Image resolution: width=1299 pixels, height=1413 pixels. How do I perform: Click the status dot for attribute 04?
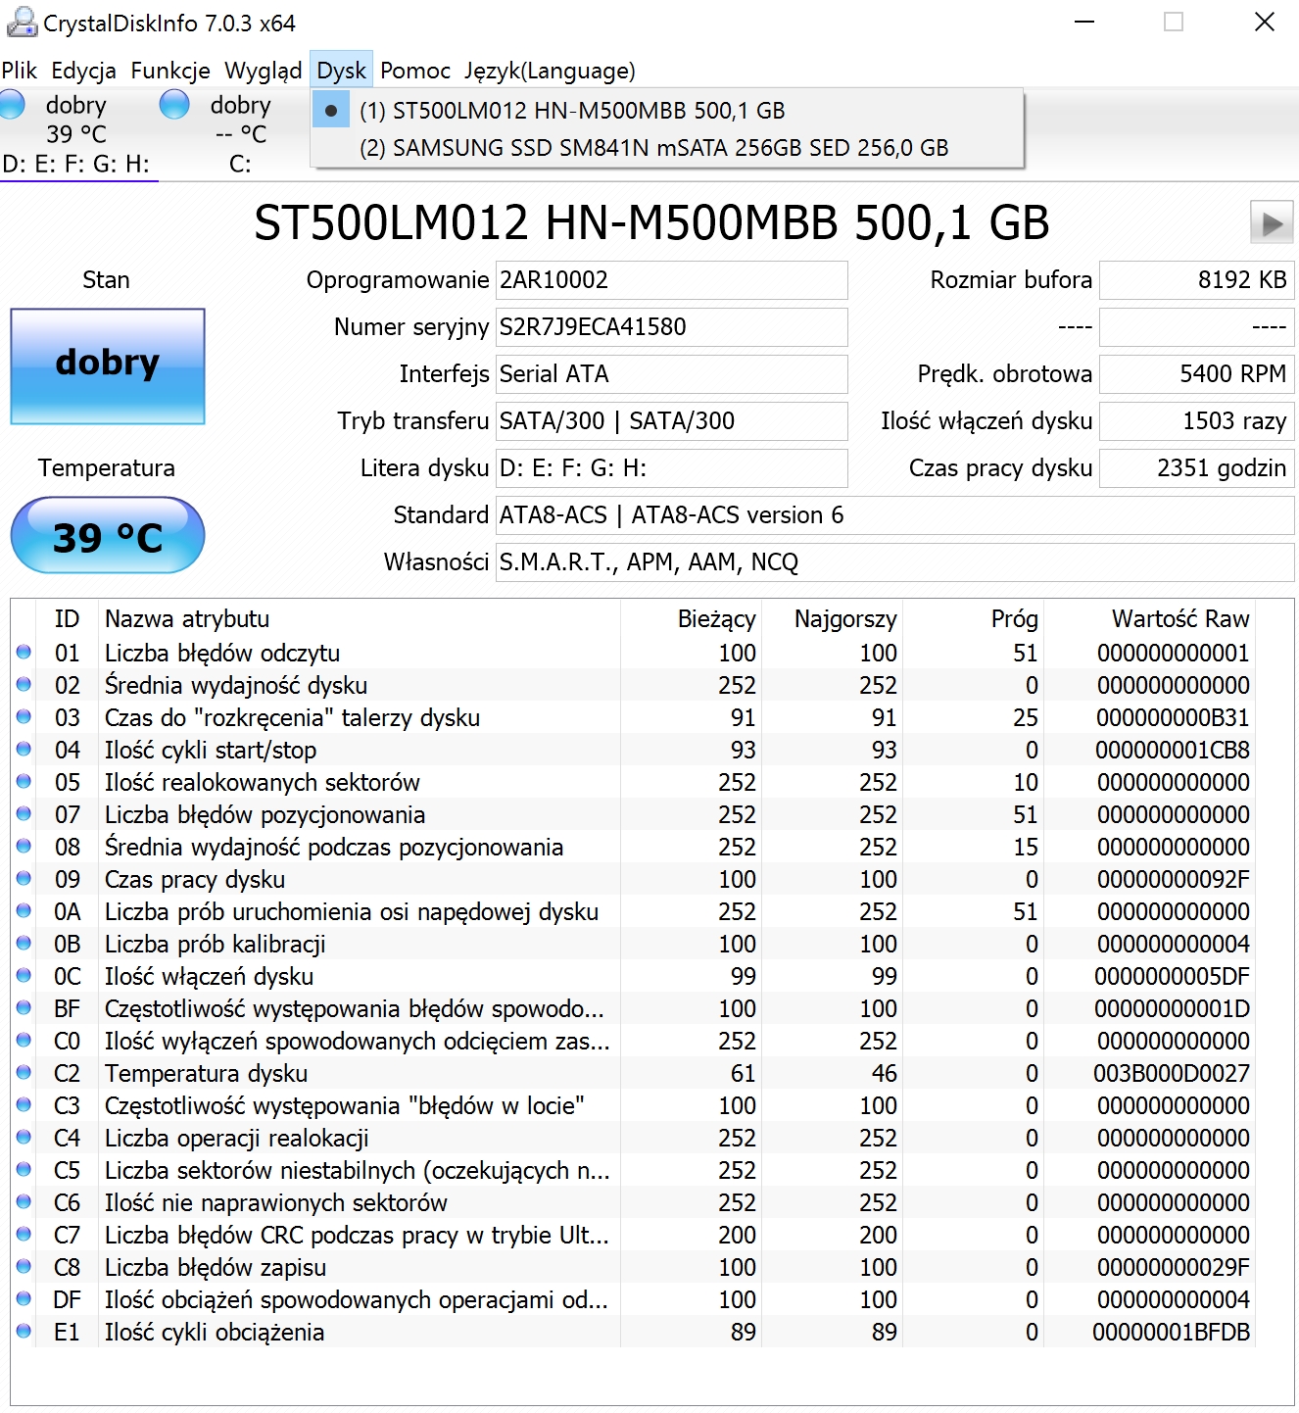[x=24, y=749]
